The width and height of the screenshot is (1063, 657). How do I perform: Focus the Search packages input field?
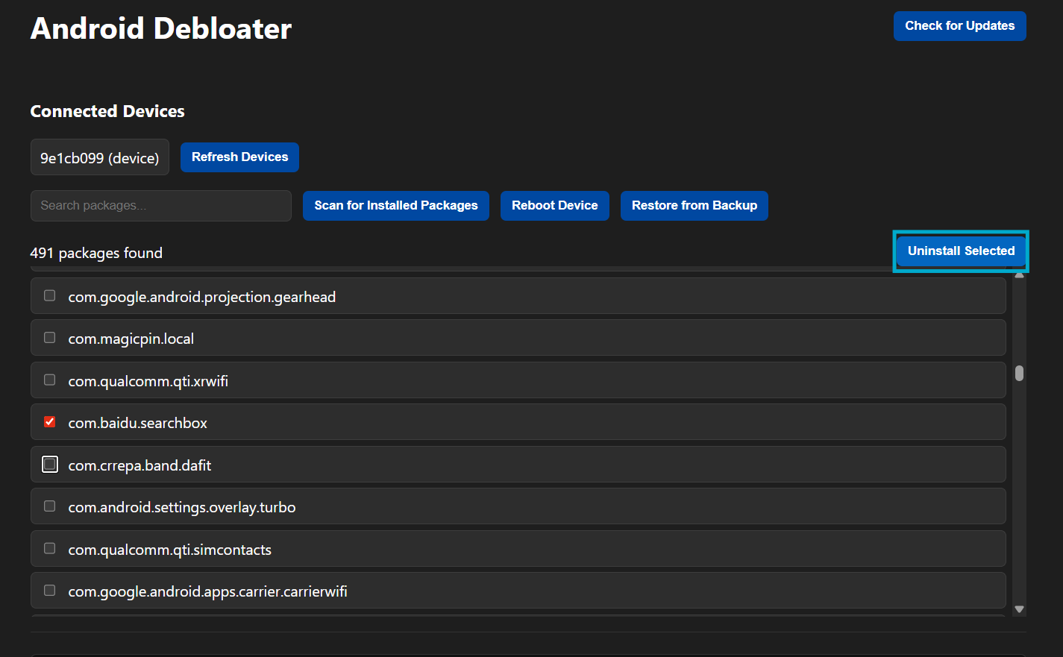[161, 206]
